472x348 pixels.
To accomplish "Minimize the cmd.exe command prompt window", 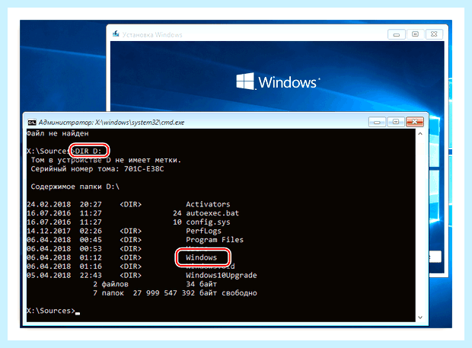I will pyautogui.click(x=377, y=122).
